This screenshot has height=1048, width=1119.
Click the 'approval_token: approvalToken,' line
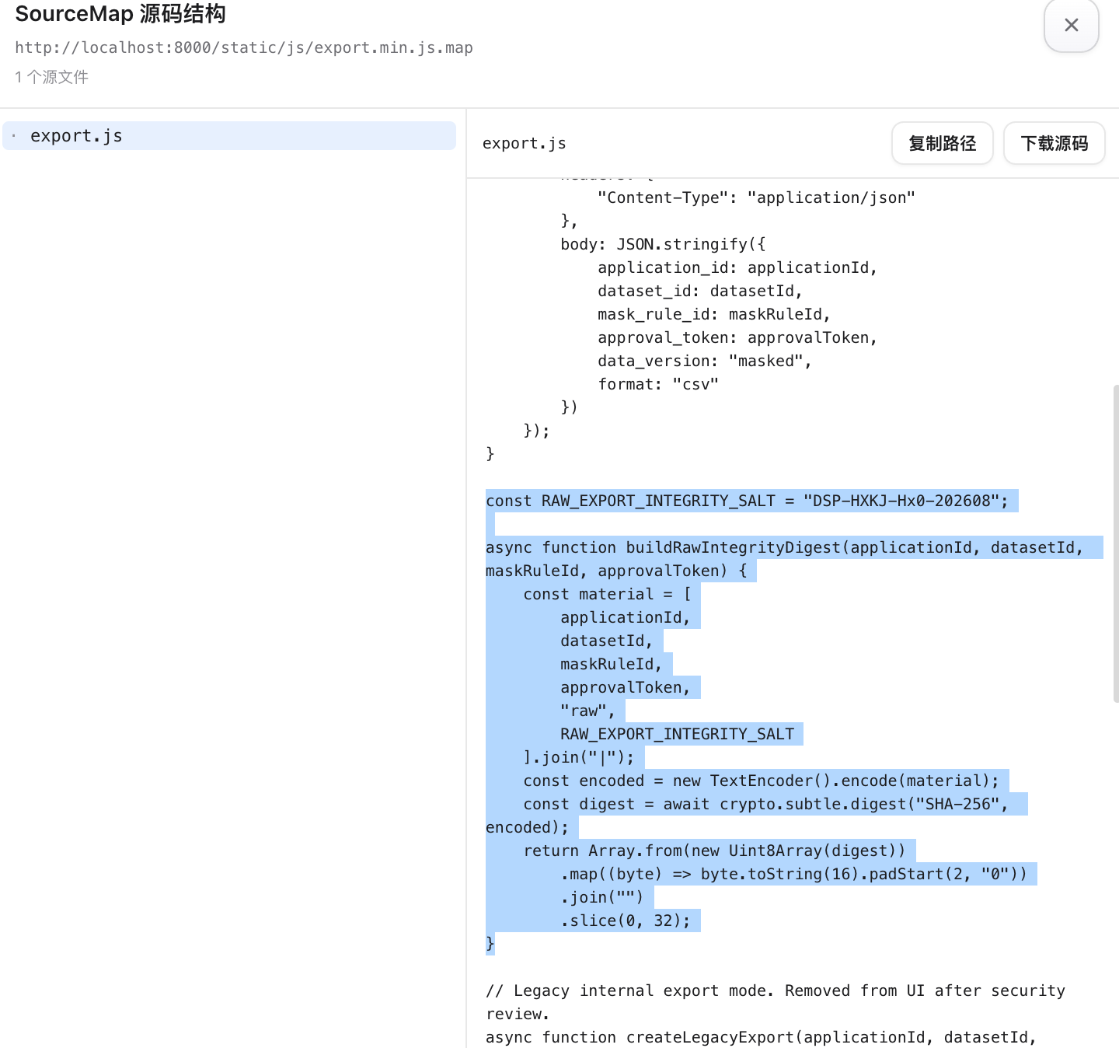[x=737, y=337]
